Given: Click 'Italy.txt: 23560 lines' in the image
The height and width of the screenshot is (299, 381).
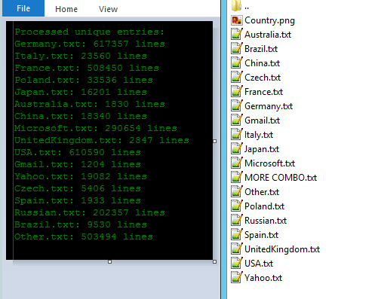Looking at the screenshot, I should (x=81, y=56).
